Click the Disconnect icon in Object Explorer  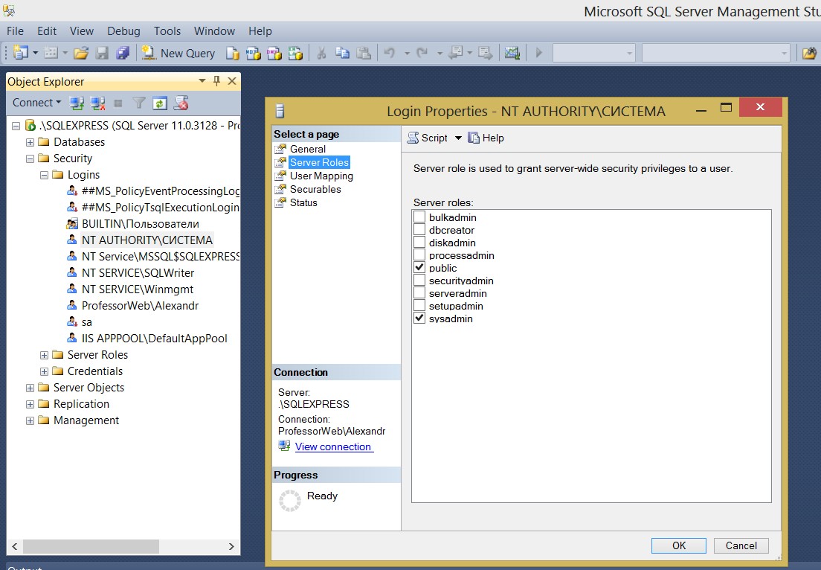[x=98, y=103]
